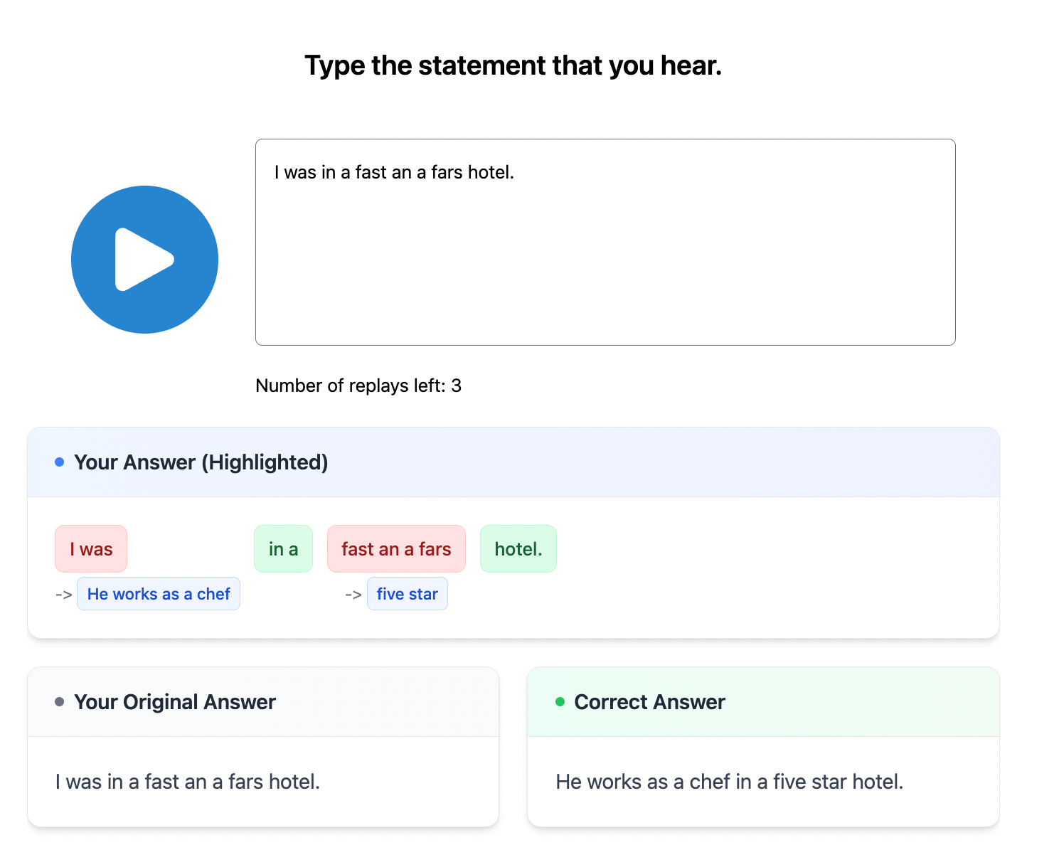Select the green 'hotel.' chip
1054x845 pixels.
pos(518,549)
